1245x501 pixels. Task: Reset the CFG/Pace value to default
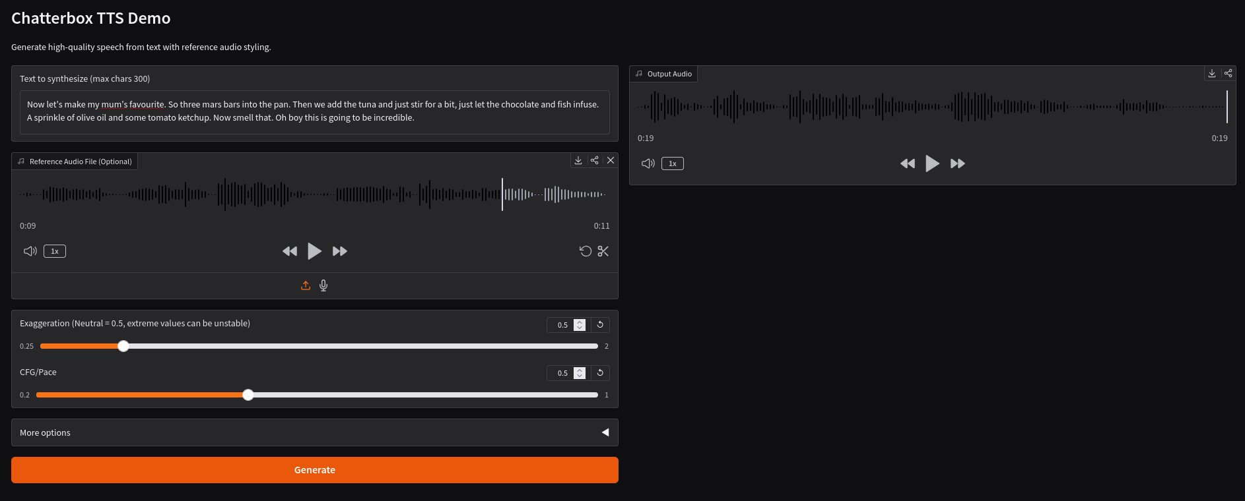click(x=600, y=372)
